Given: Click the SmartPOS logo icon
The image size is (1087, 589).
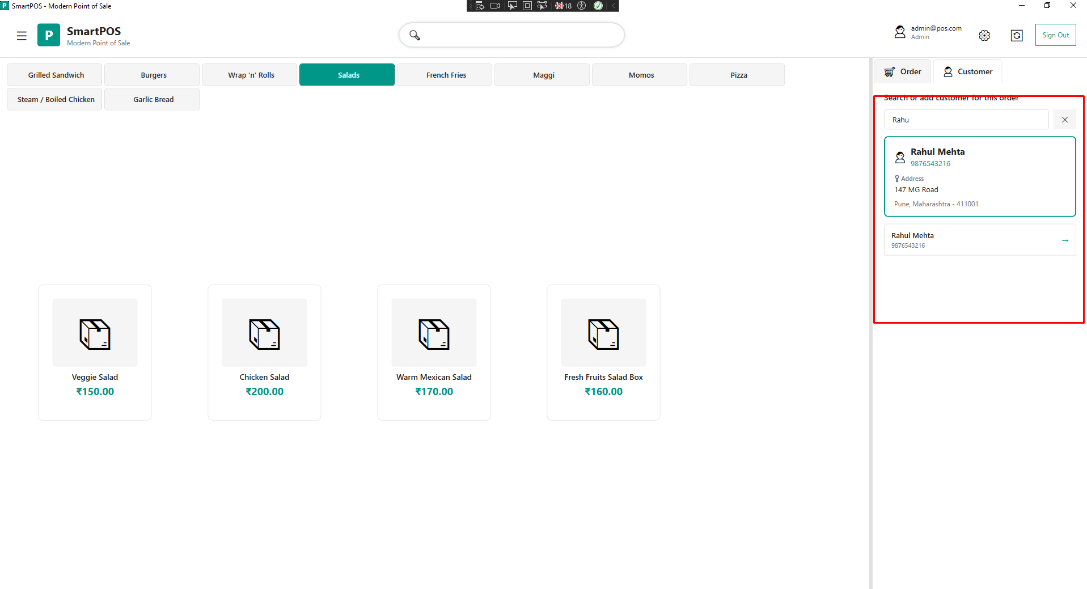Looking at the screenshot, I should [x=49, y=35].
